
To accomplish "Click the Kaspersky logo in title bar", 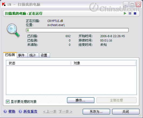I will point(4,4).
